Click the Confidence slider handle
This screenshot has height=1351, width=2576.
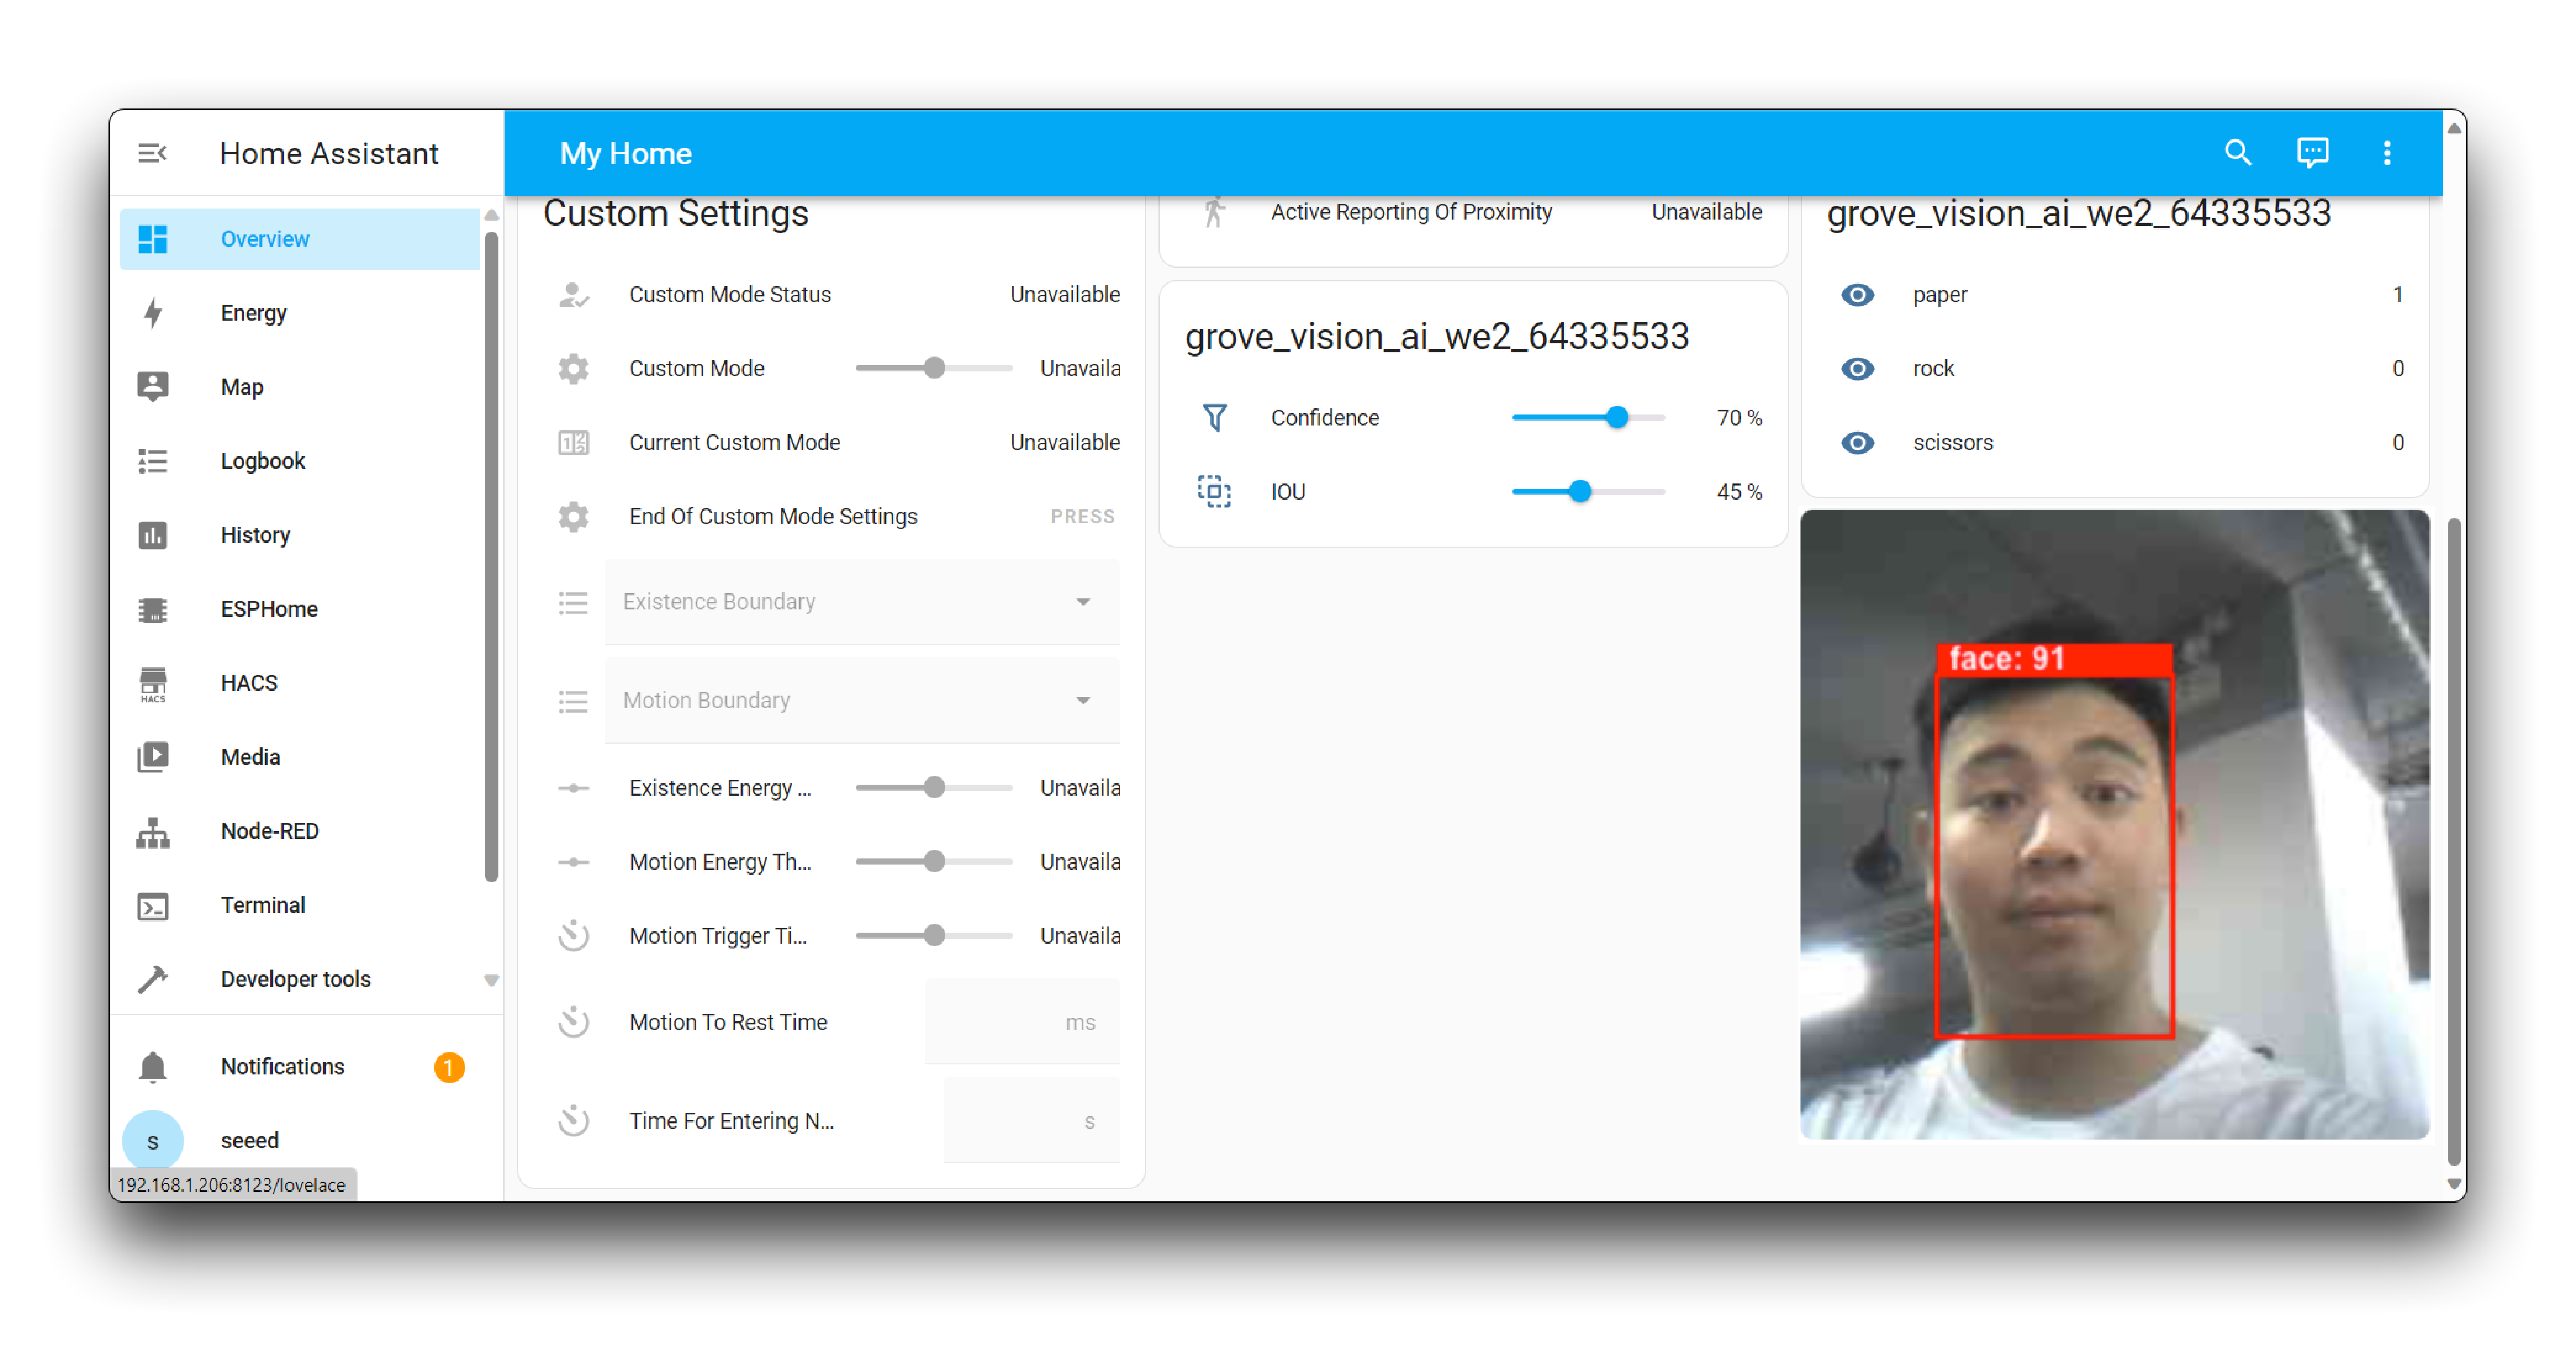pos(1617,417)
